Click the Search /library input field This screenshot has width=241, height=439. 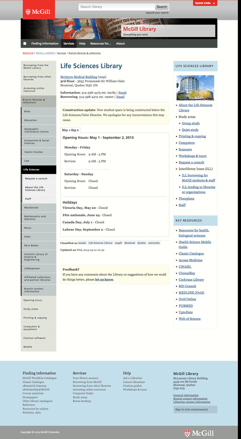[x=117, y=7]
